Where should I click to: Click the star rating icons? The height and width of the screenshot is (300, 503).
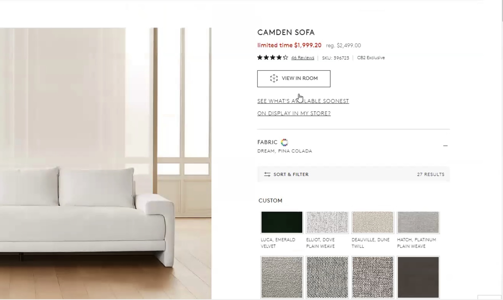[x=273, y=58]
